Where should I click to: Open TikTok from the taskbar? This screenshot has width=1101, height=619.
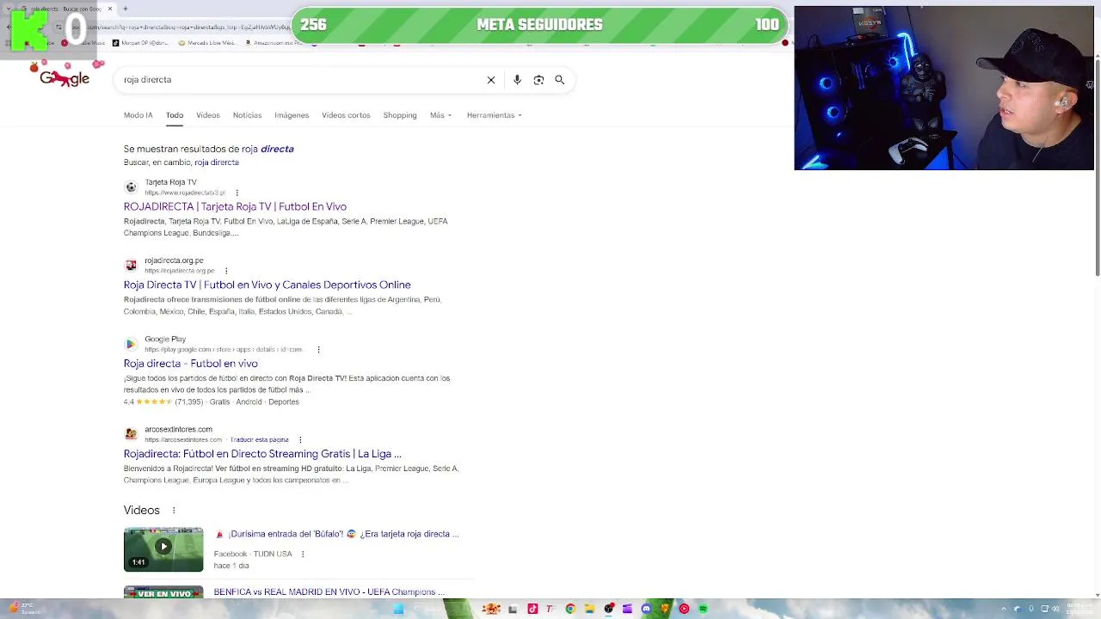click(x=532, y=609)
